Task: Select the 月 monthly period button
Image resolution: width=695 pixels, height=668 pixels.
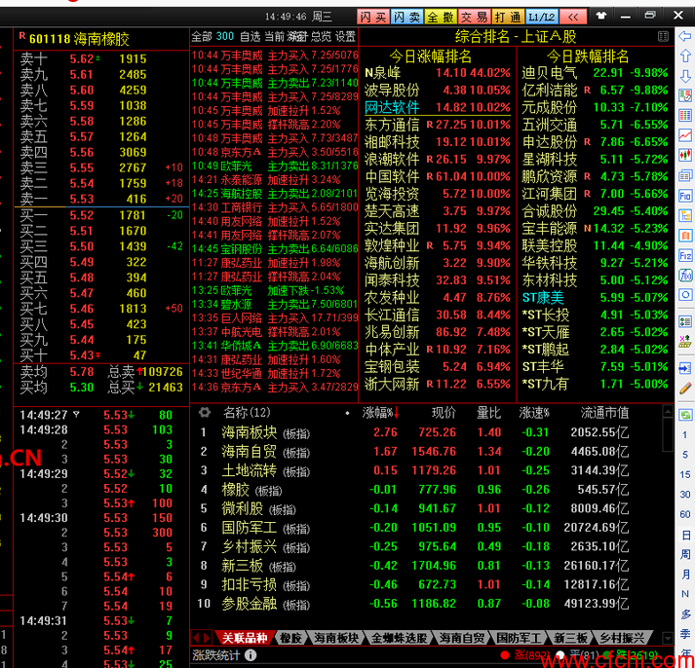Action: (x=685, y=575)
